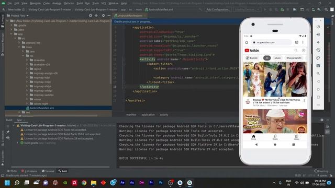This screenshot has width=335, height=188.
Task: Open Project panel settings gear
Action: [104, 16]
